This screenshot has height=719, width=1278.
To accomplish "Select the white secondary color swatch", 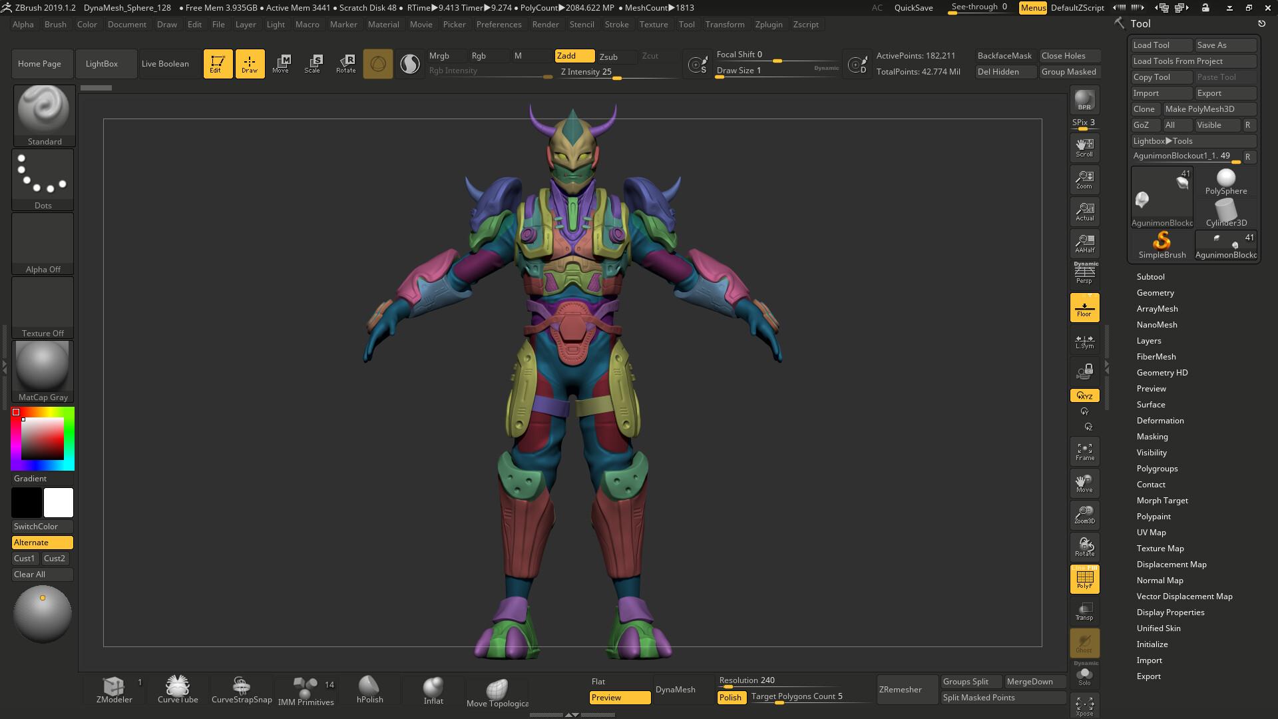I will [x=59, y=503].
